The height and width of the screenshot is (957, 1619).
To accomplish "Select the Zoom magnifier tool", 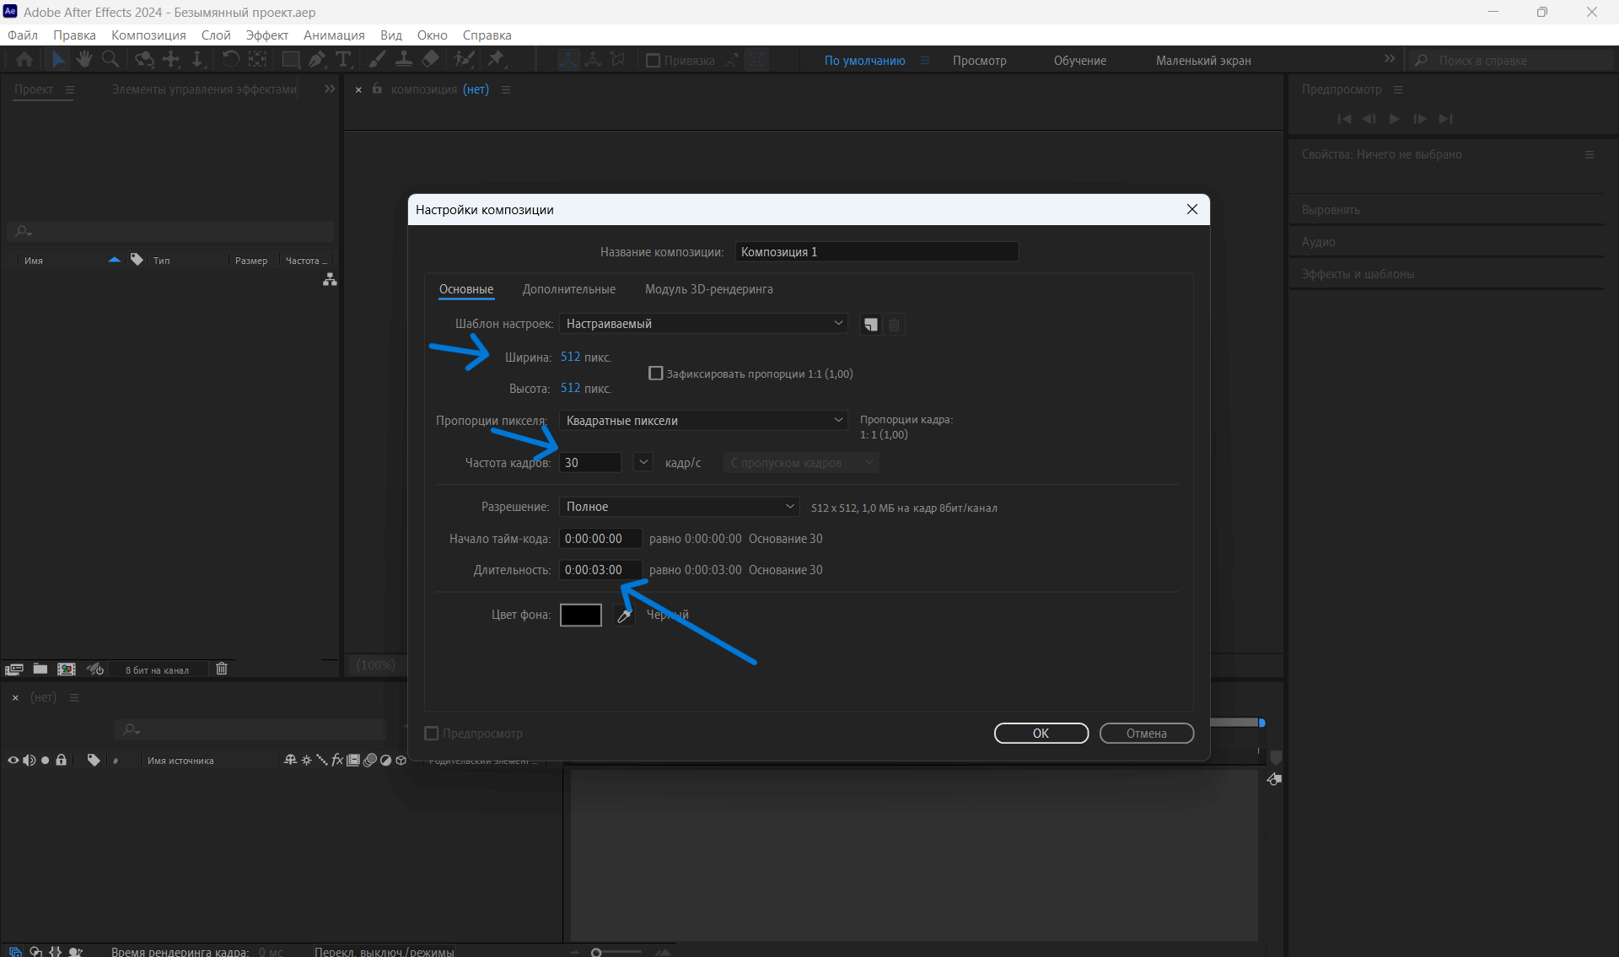I will click(x=110, y=60).
